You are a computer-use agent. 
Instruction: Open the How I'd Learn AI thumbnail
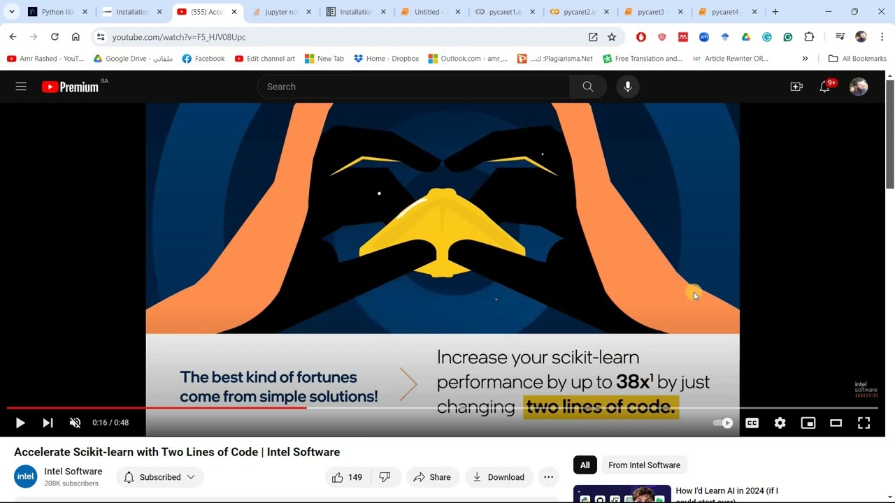point(622,494)
